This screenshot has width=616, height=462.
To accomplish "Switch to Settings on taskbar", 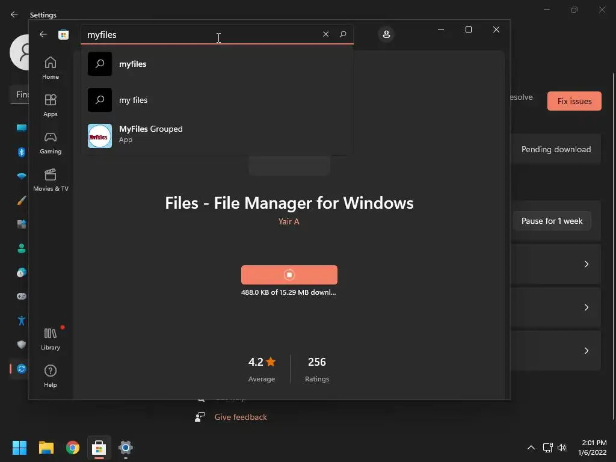I will pos(126,448).
